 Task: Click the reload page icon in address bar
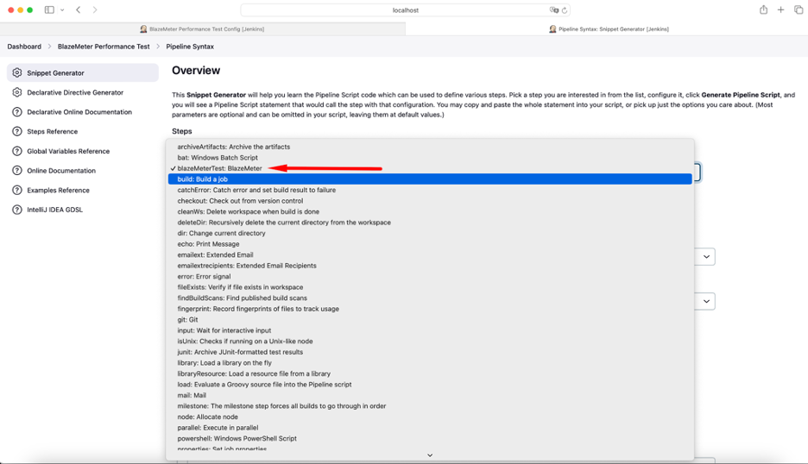point(565,10)
